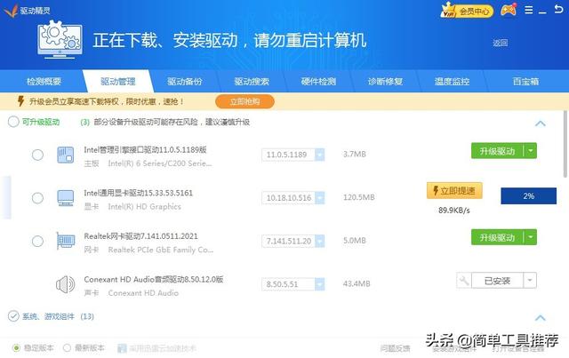
Task: Select the Intel通用显卡驱动 row checkbox
Action: tap(37, 198)
